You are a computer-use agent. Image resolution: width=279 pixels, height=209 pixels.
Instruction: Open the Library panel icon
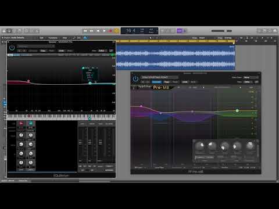[x=3, y=31]
